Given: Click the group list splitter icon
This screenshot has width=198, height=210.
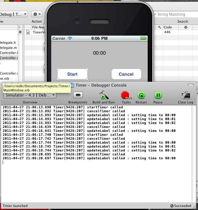Looking at the screenshot, I should [20, 27].
